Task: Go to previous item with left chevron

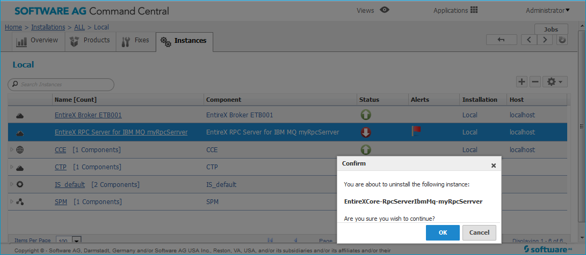Action: [529, 40]
